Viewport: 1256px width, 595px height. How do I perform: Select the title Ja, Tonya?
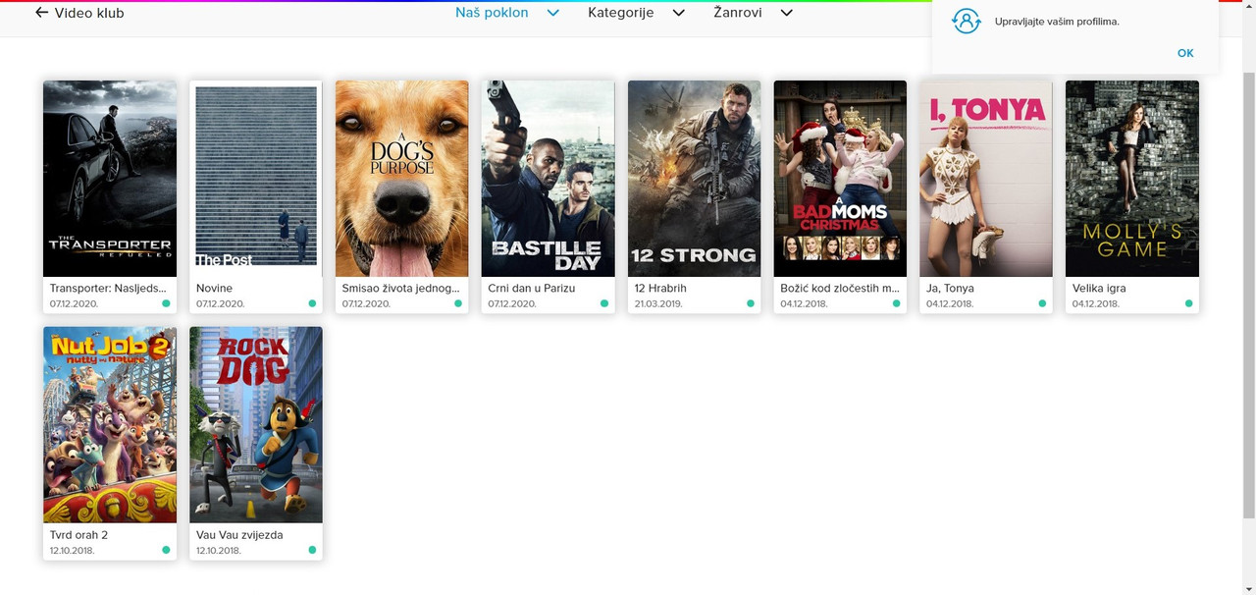950,289
